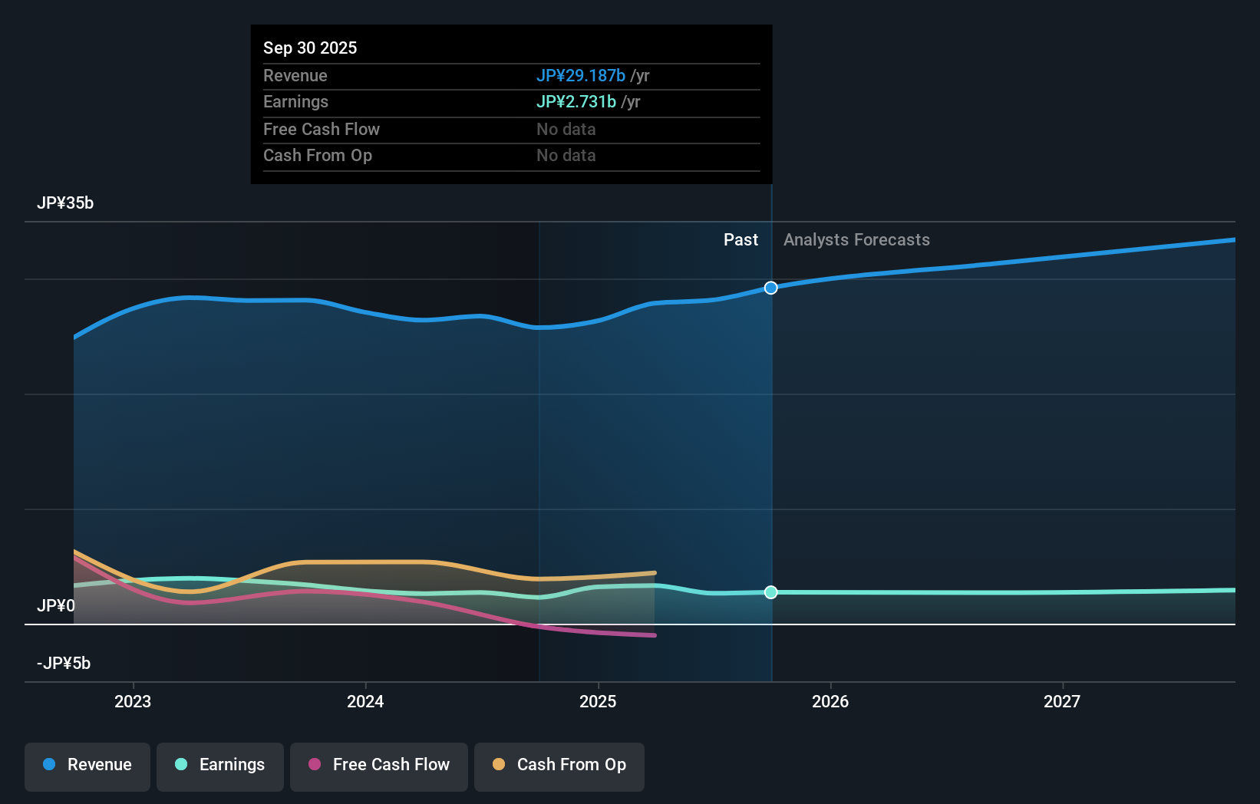Screen dimensions: 1260x804
Task: Click the Revenue value JP¥29.187b in tooltip
Action: [581, 76]
